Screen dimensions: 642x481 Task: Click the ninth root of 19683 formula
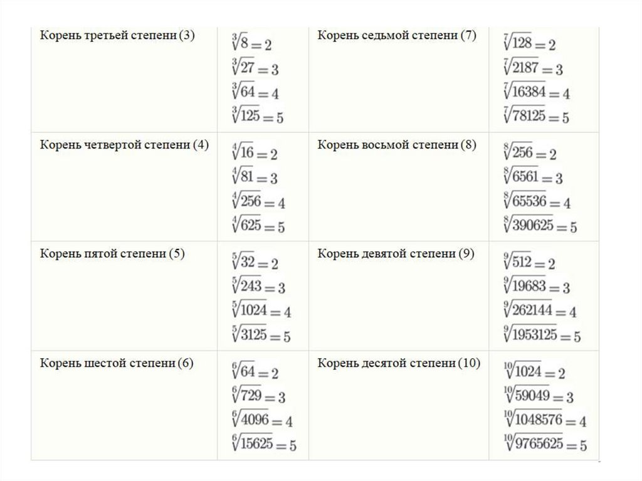pyautogui.click(x=537, y=287)
